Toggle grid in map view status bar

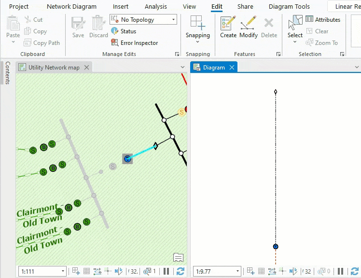[x=86, y=271]
